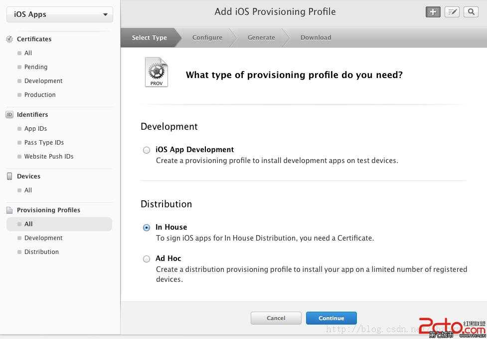The height and width of the screenshot is (339, 487).
Task: Open Pending certificates
Action: [x=36, y=67]
